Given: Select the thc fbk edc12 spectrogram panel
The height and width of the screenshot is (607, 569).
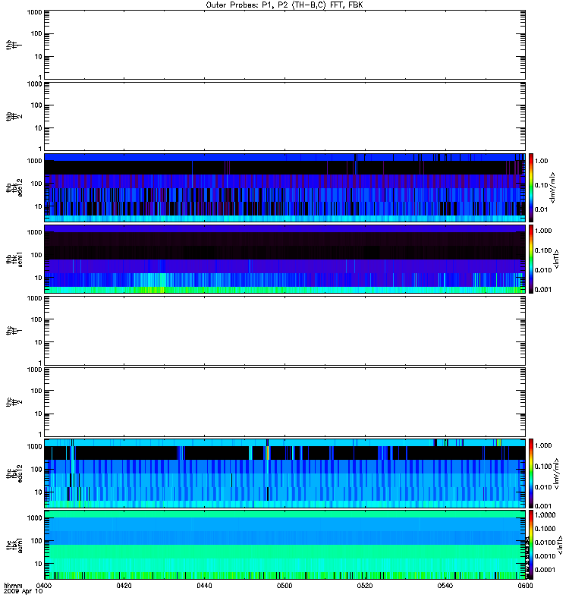Looking at the screenshot, I should (284, 473).
